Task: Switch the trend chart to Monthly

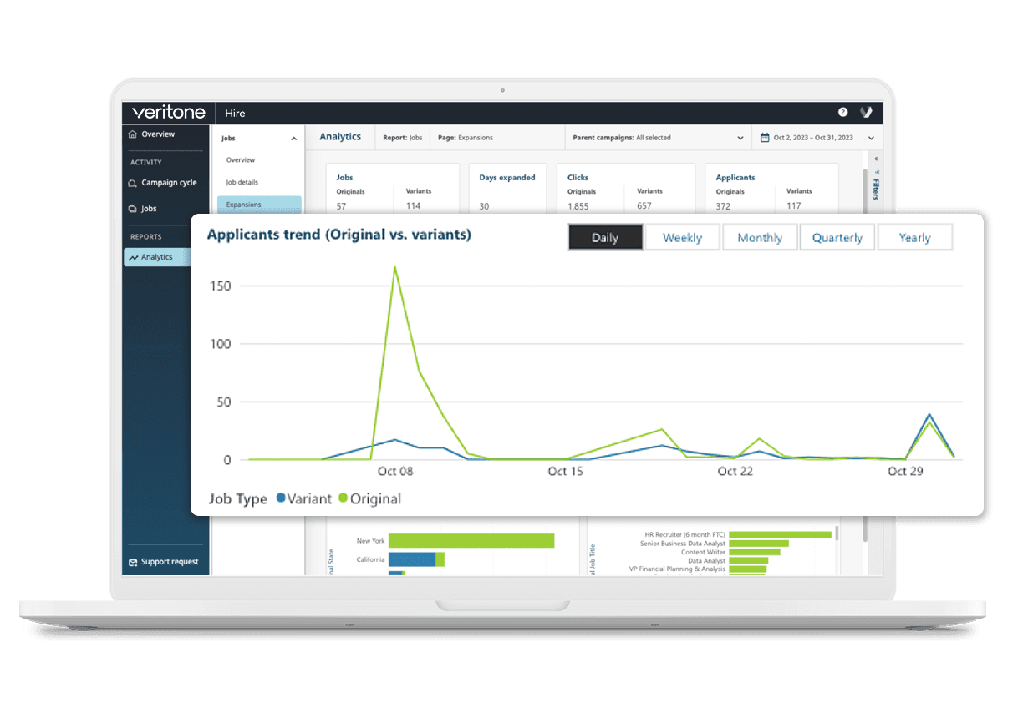Action: (x=760, y=238)
